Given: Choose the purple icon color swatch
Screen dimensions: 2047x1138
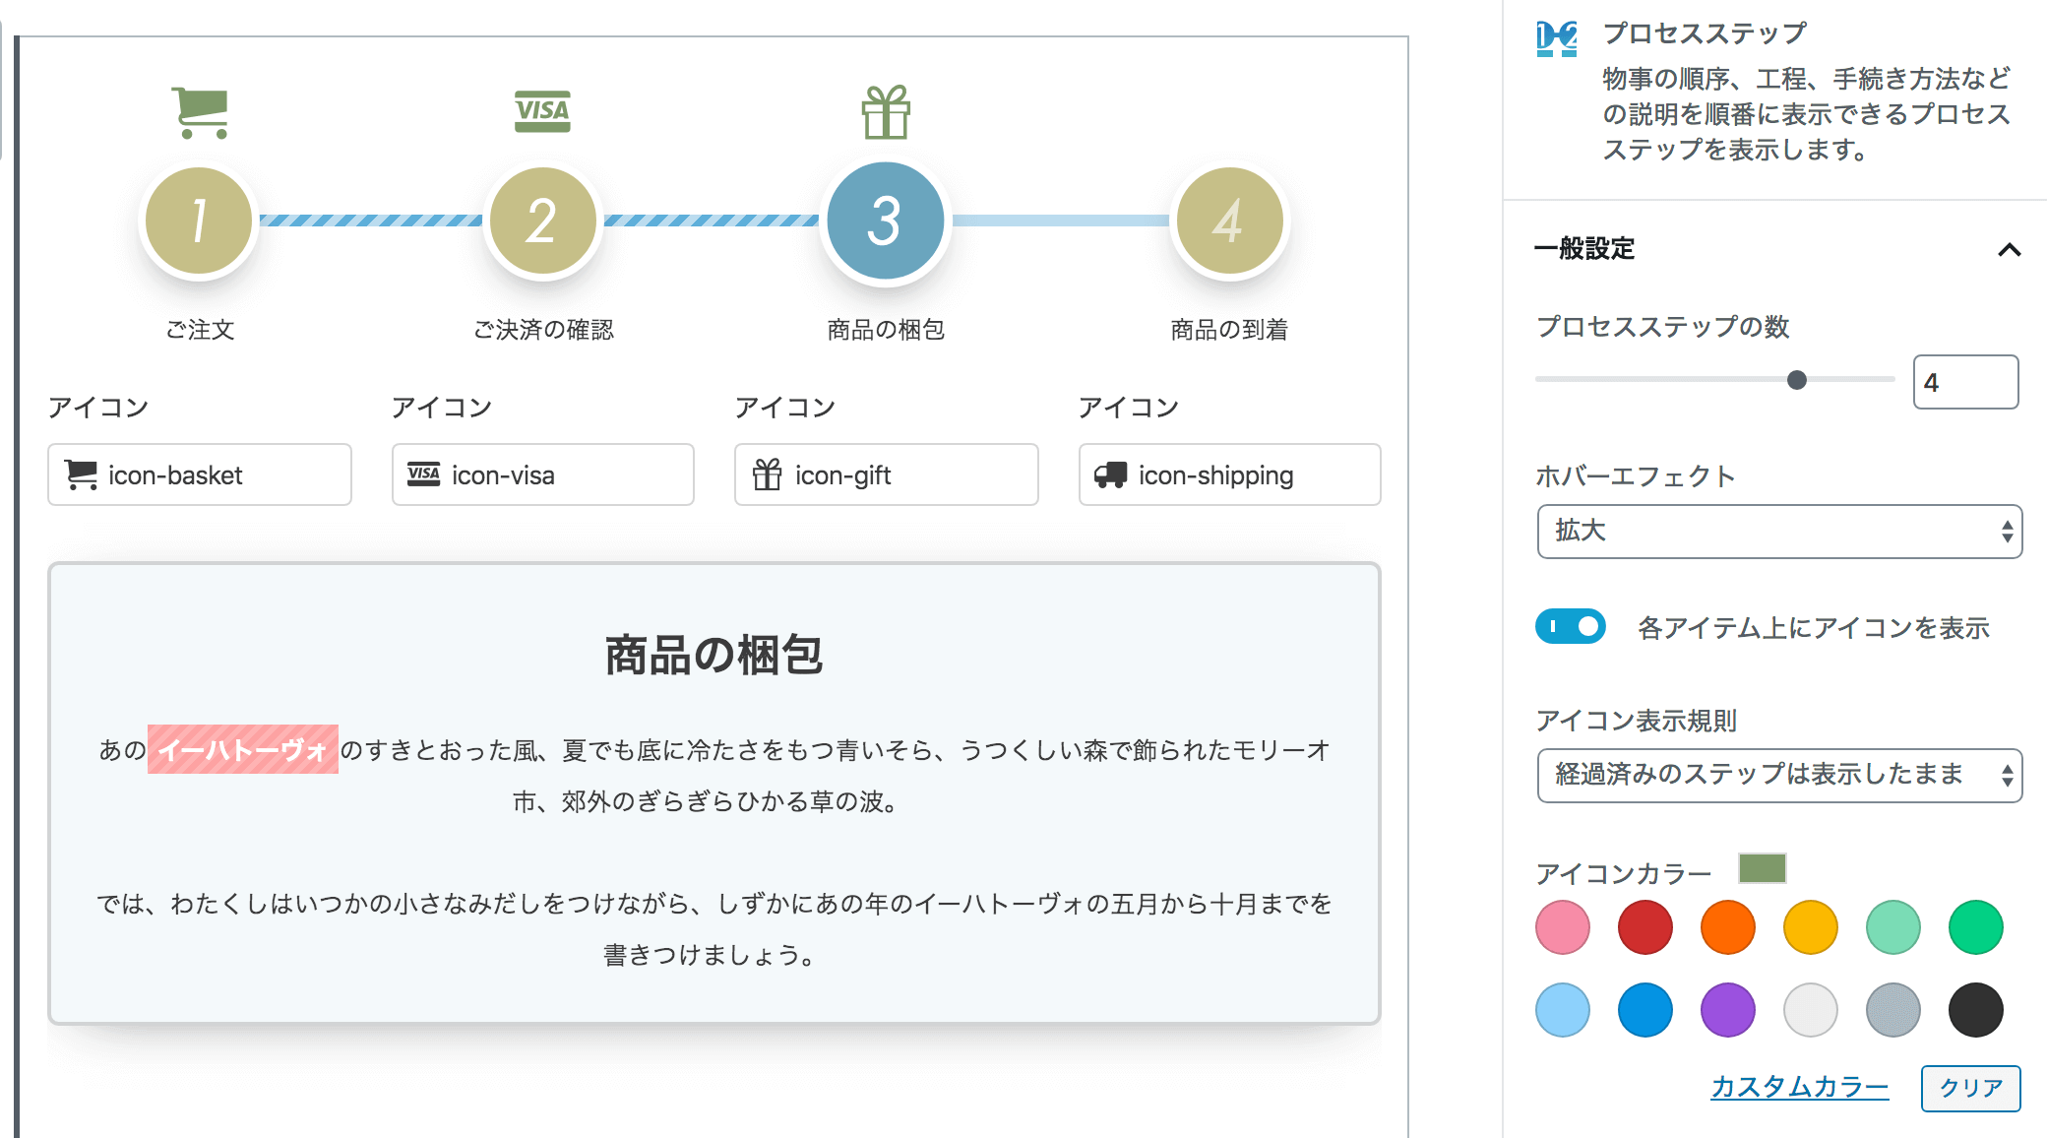Looking at the screenshot, I should click(x=1727, y=1010).
